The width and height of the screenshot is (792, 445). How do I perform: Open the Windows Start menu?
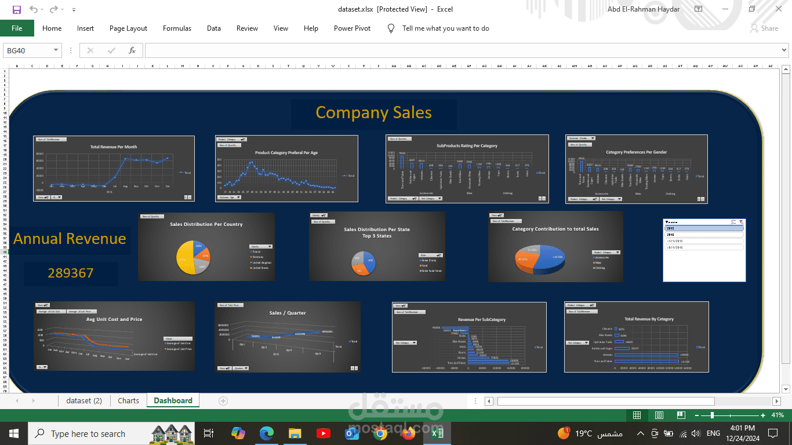14,433
